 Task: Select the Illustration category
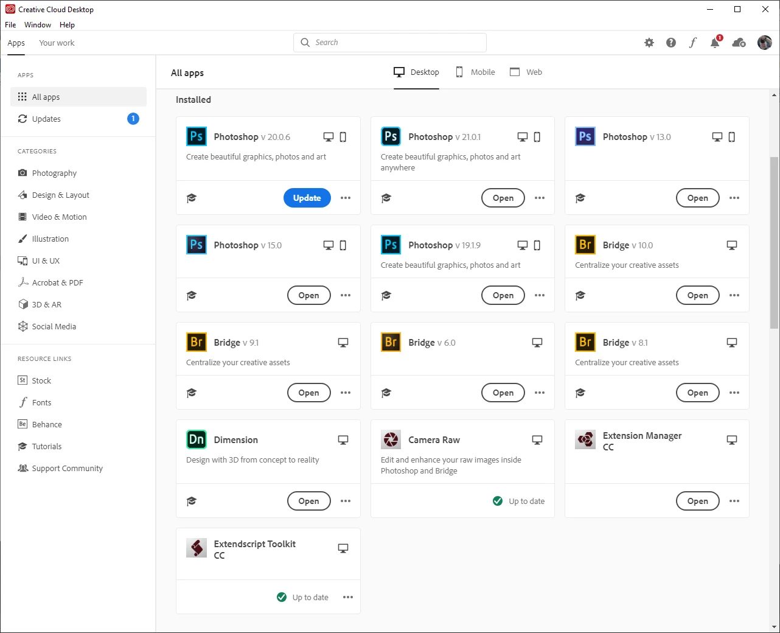point(78,239)
